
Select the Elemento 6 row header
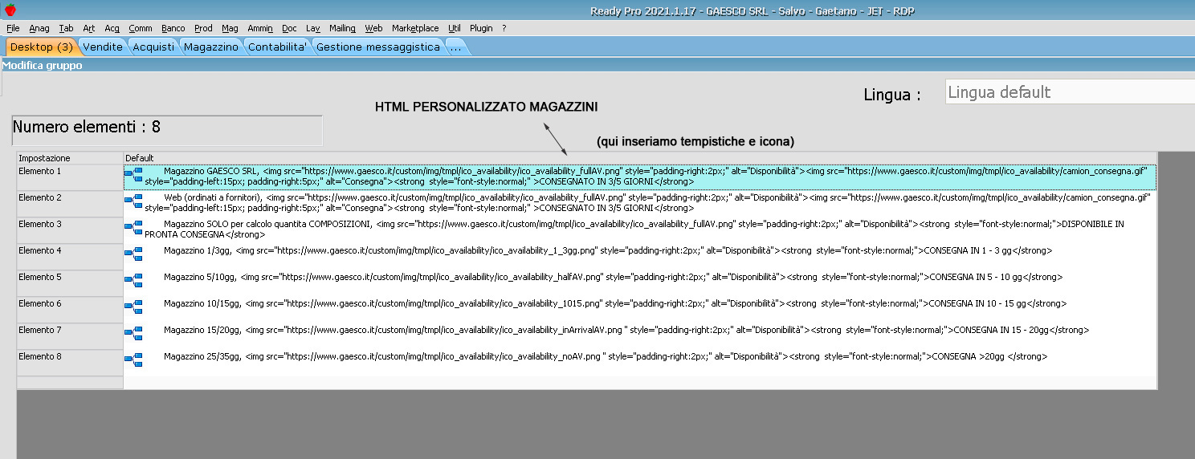[x=70, y=310]
